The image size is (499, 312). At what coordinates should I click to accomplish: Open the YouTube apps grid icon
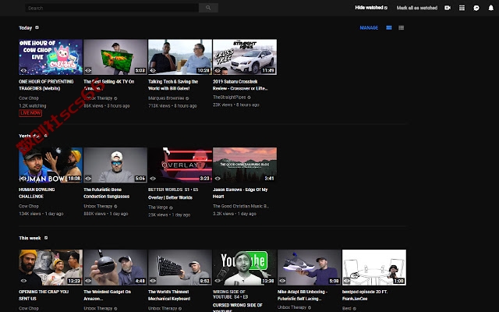462,8
